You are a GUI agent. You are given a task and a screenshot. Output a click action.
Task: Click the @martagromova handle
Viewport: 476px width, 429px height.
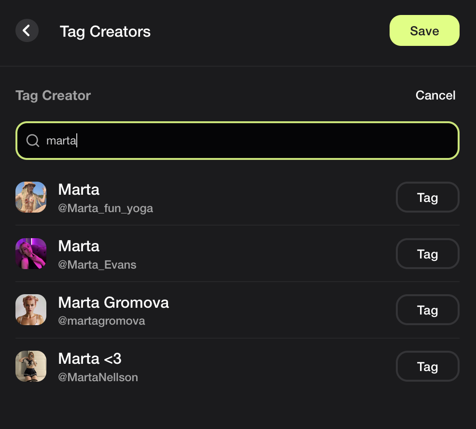click(x=101, y=321)
